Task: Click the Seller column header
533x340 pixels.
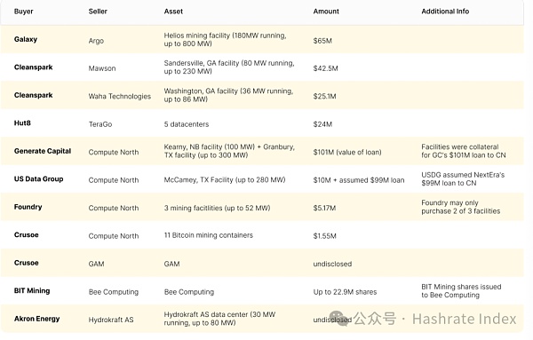Action: tap(98, 12)
